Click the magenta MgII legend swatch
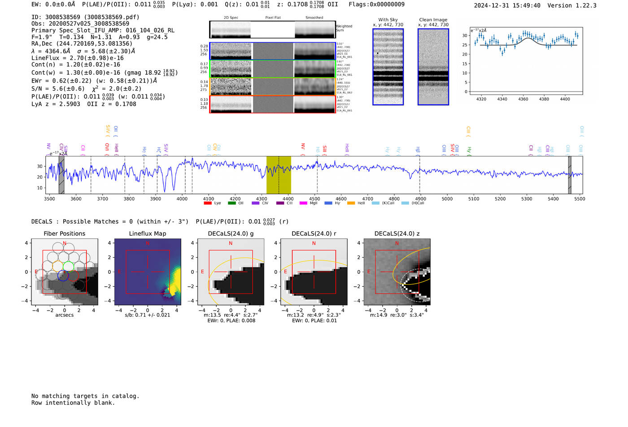628x427 pixels. click(304, 203)
